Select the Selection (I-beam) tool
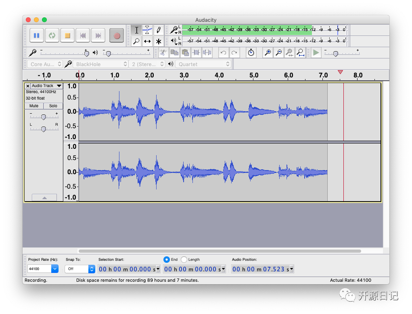The image size is (412, 314). (136, 30)
